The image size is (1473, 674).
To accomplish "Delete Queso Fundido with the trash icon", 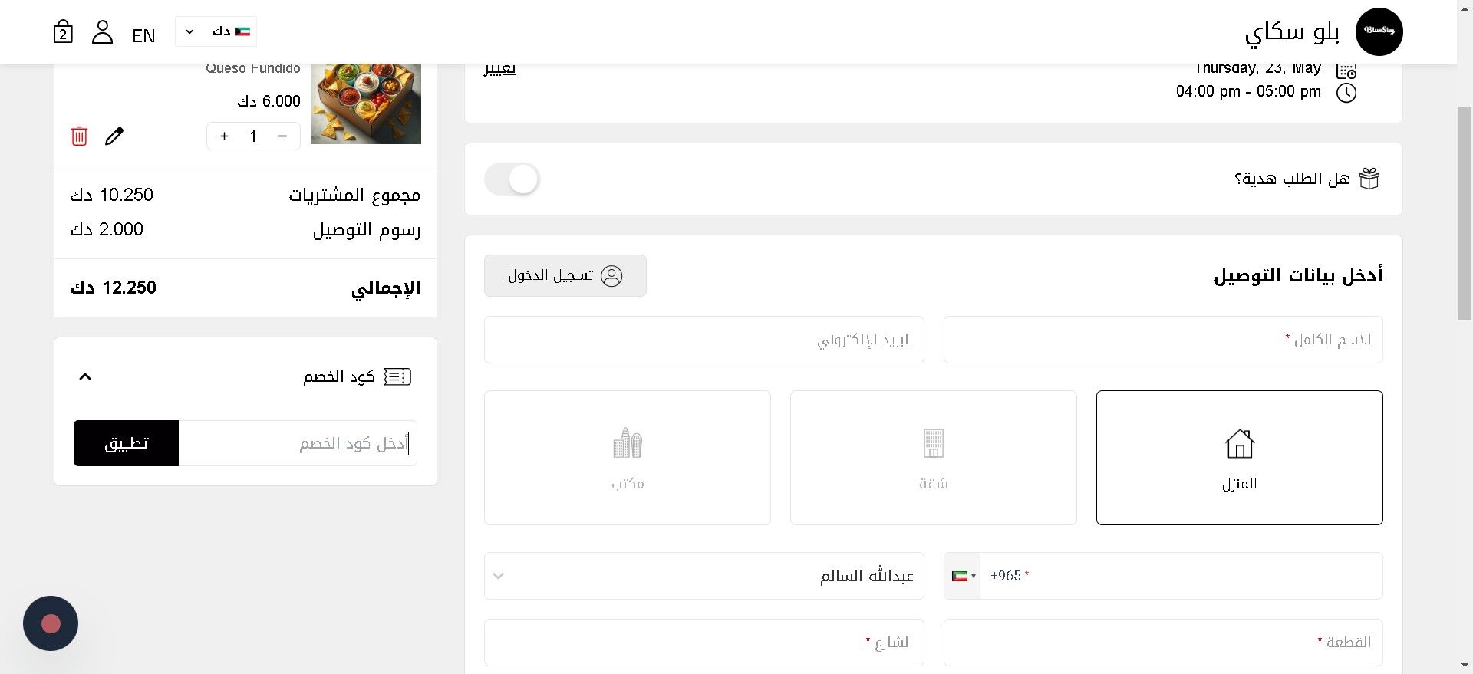I will coord(79,136).
